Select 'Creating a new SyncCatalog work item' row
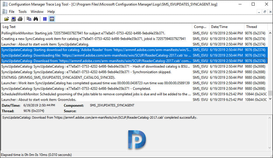 pyautogui.click(x=134, y=39)
